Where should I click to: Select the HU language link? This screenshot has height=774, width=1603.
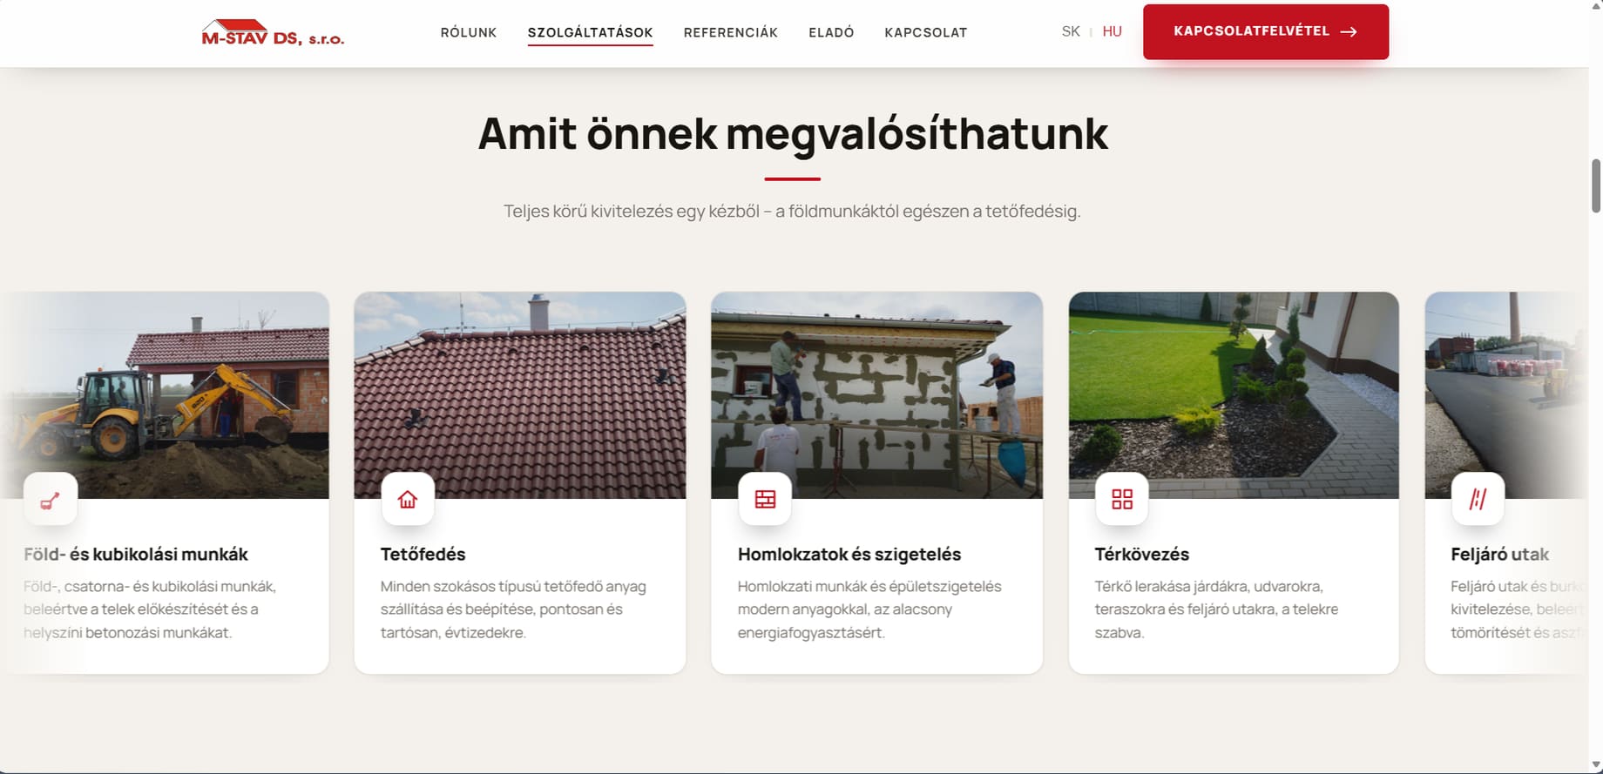(x=1112, y=31)
